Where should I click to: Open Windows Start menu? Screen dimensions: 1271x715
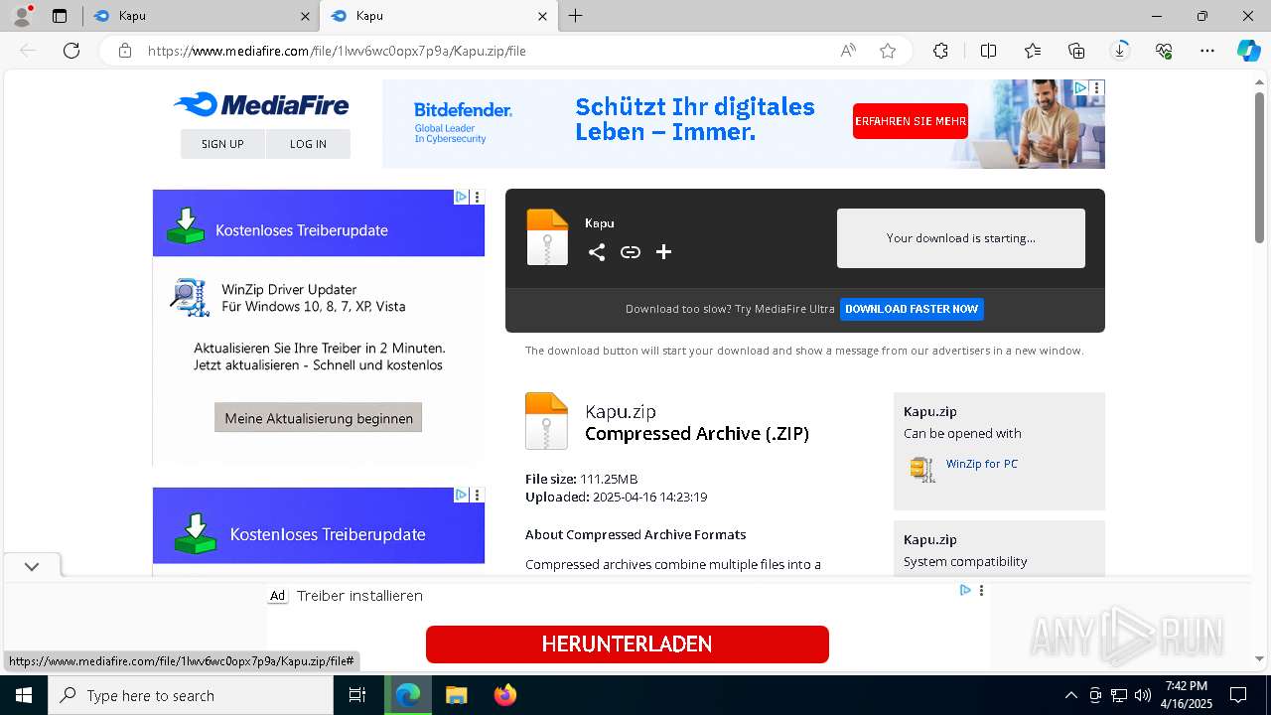point(24,695)
